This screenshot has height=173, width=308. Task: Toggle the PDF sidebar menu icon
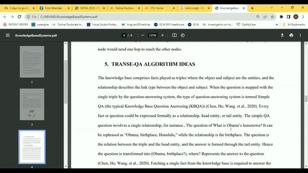tap(8, 35)
